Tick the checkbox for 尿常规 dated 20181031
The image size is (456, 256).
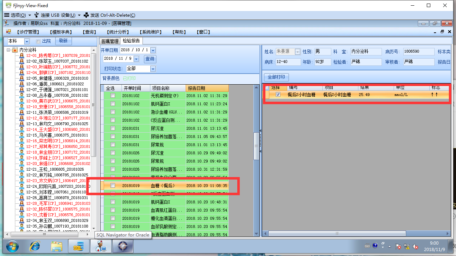coord(113,145)
